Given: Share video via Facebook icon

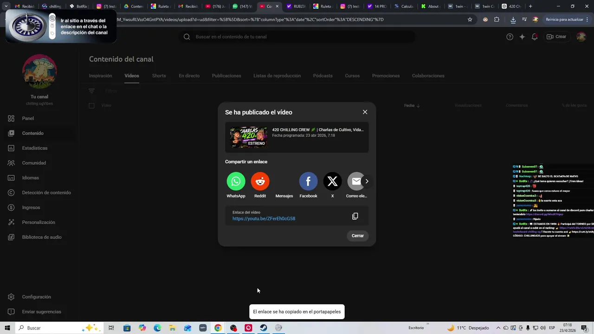Looking at the screenshot, I should 308,181.
